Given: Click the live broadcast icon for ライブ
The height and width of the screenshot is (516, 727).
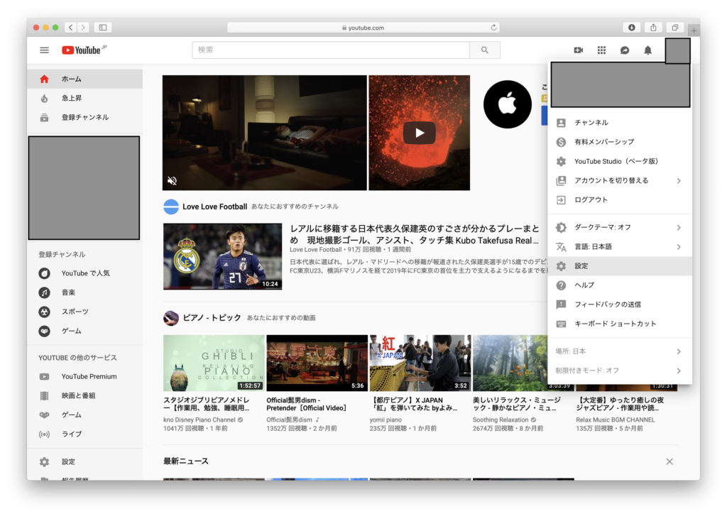Looking at the screenshot, I should tap(44, 434).
